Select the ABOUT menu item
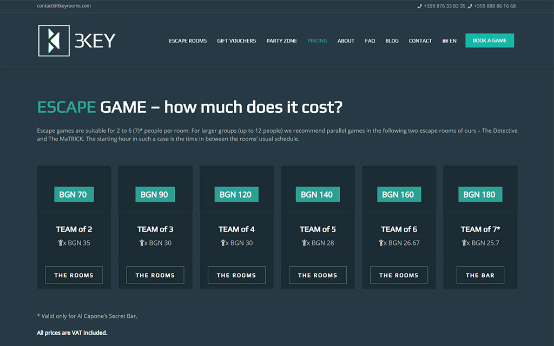This screenshot has width=554, height=346. (x=346, y=40)
